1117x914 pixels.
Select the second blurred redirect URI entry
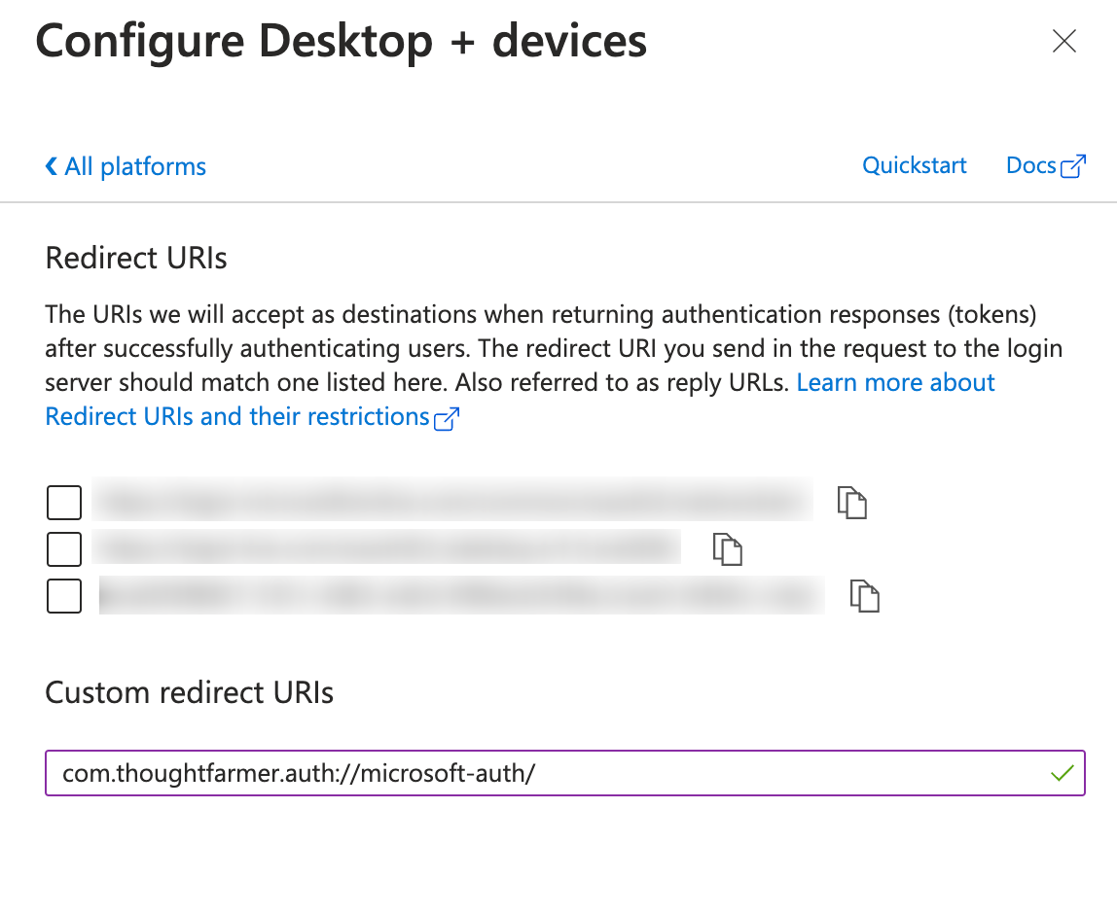(389, 547)
